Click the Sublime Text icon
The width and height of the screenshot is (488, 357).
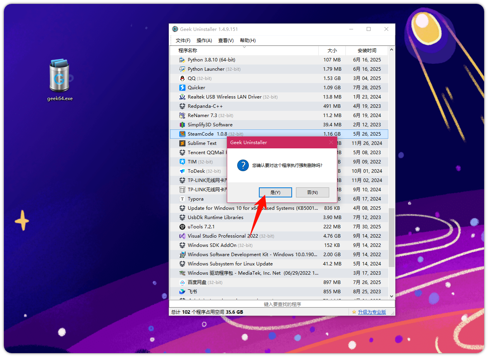click(x=182, y=143)
